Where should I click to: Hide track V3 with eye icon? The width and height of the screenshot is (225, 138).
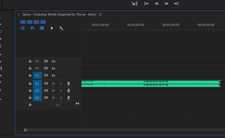(53, 61)
